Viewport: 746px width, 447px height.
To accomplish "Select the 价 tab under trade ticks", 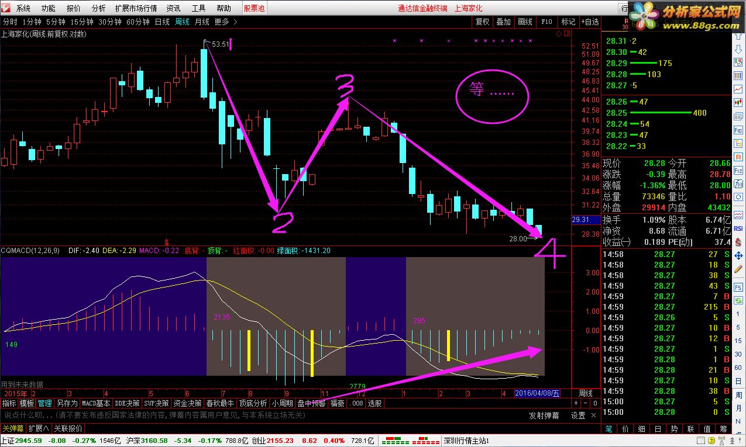I will [x=625, y=428].
